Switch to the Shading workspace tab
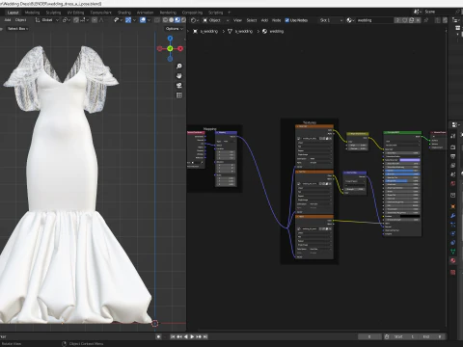Image resolution: width=463 pixels, height=347 pixels. click(x=124, y=13)
